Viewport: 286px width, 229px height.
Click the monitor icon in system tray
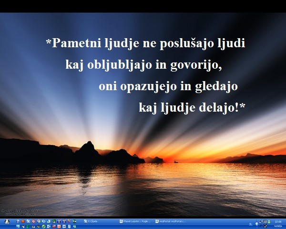click(x=266, y=221)
